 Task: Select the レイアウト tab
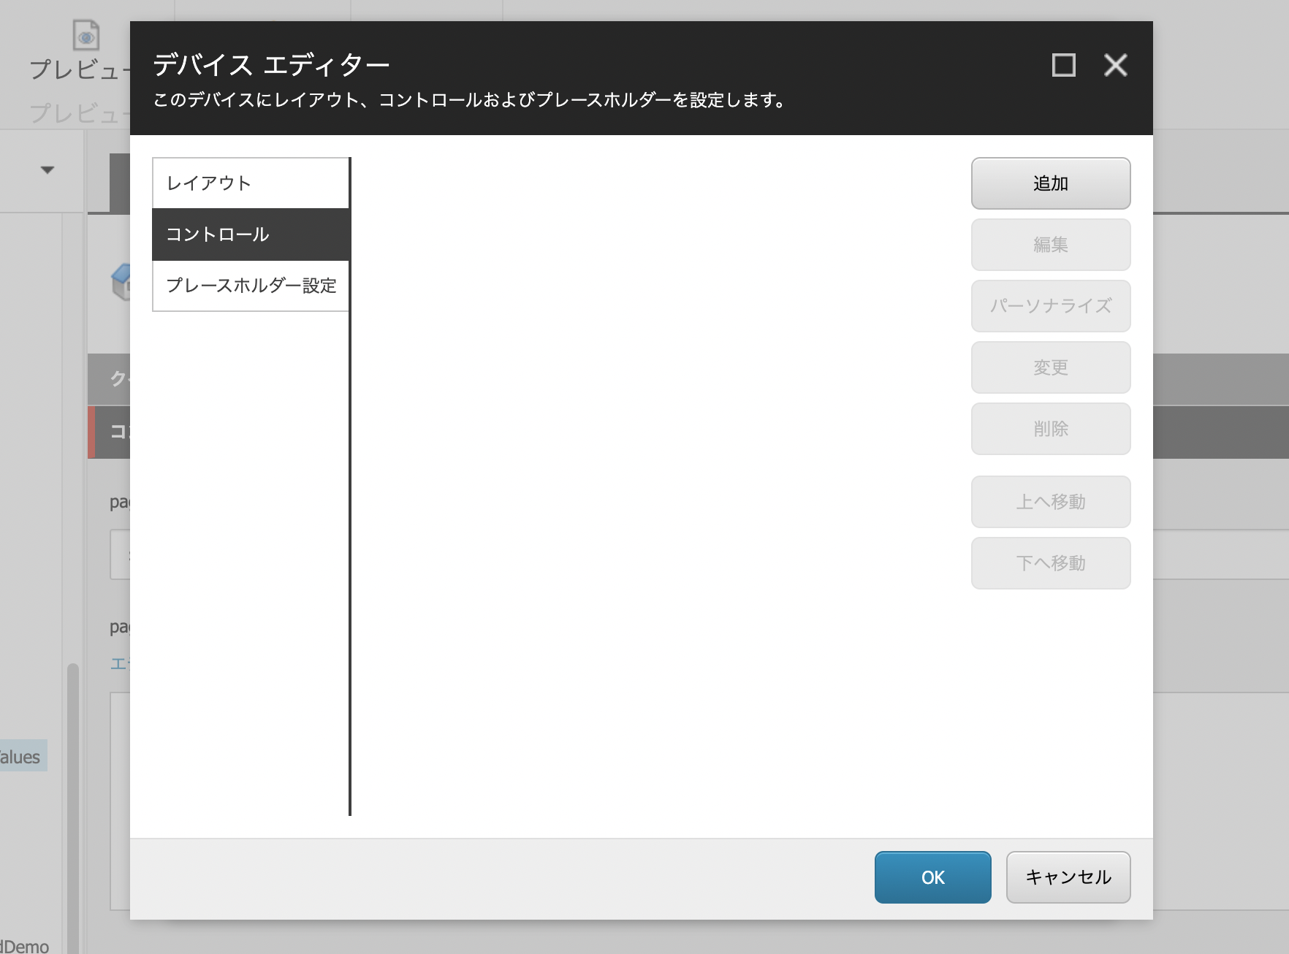coord(251,183)
